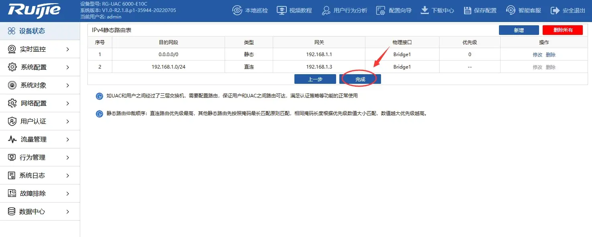Screen dimensions: 592x237
Task: Click the 目的网段 column header
Action: [x=168, y=42]
